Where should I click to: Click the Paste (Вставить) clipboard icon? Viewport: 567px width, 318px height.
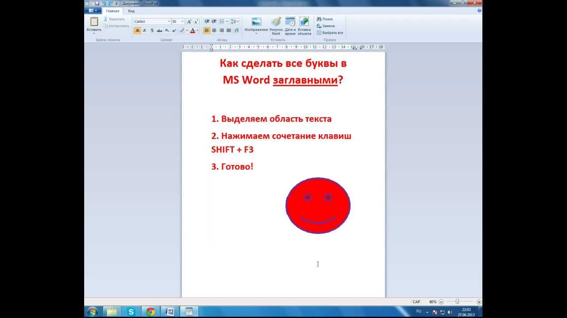point(94,21)
